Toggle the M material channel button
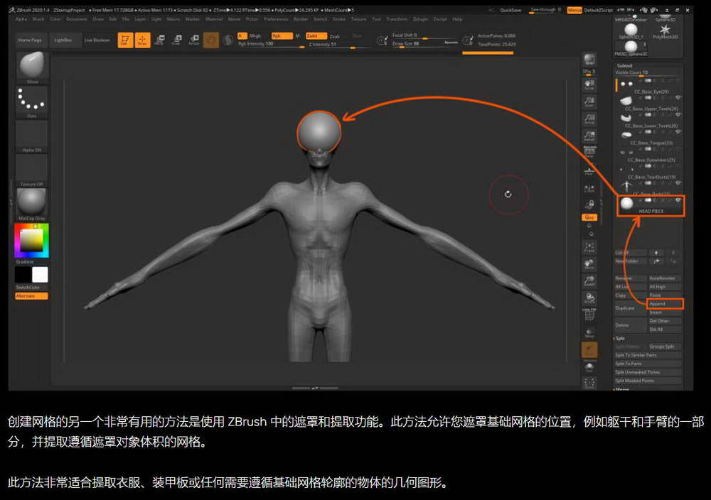 pyautogui.click(x=297, y=36)
